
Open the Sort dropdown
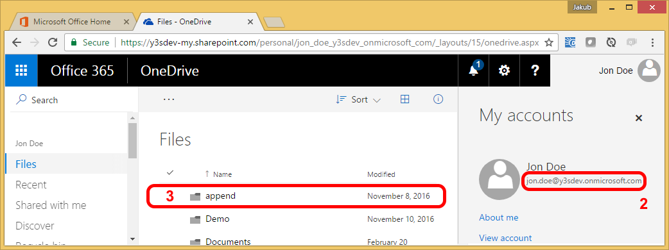358,99
